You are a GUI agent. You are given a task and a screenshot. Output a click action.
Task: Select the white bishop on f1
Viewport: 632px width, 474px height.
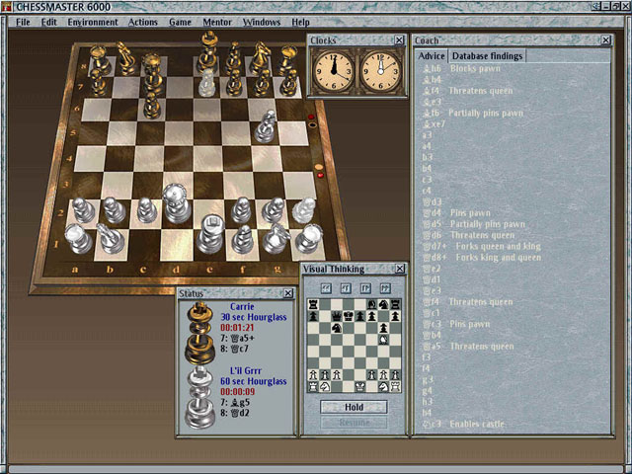click(243, 239)
